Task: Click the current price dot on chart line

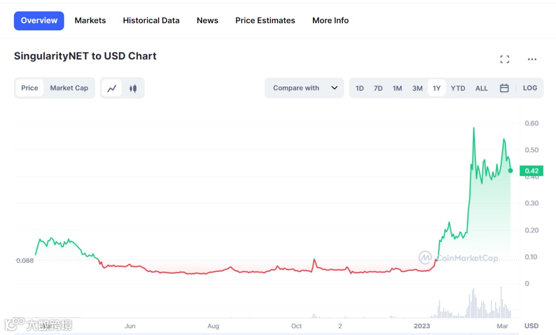Action: pos(510,170)
